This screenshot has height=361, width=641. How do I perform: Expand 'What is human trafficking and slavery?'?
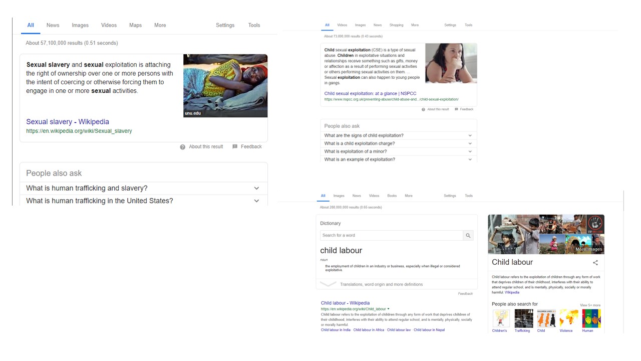[x=256, y=188]
